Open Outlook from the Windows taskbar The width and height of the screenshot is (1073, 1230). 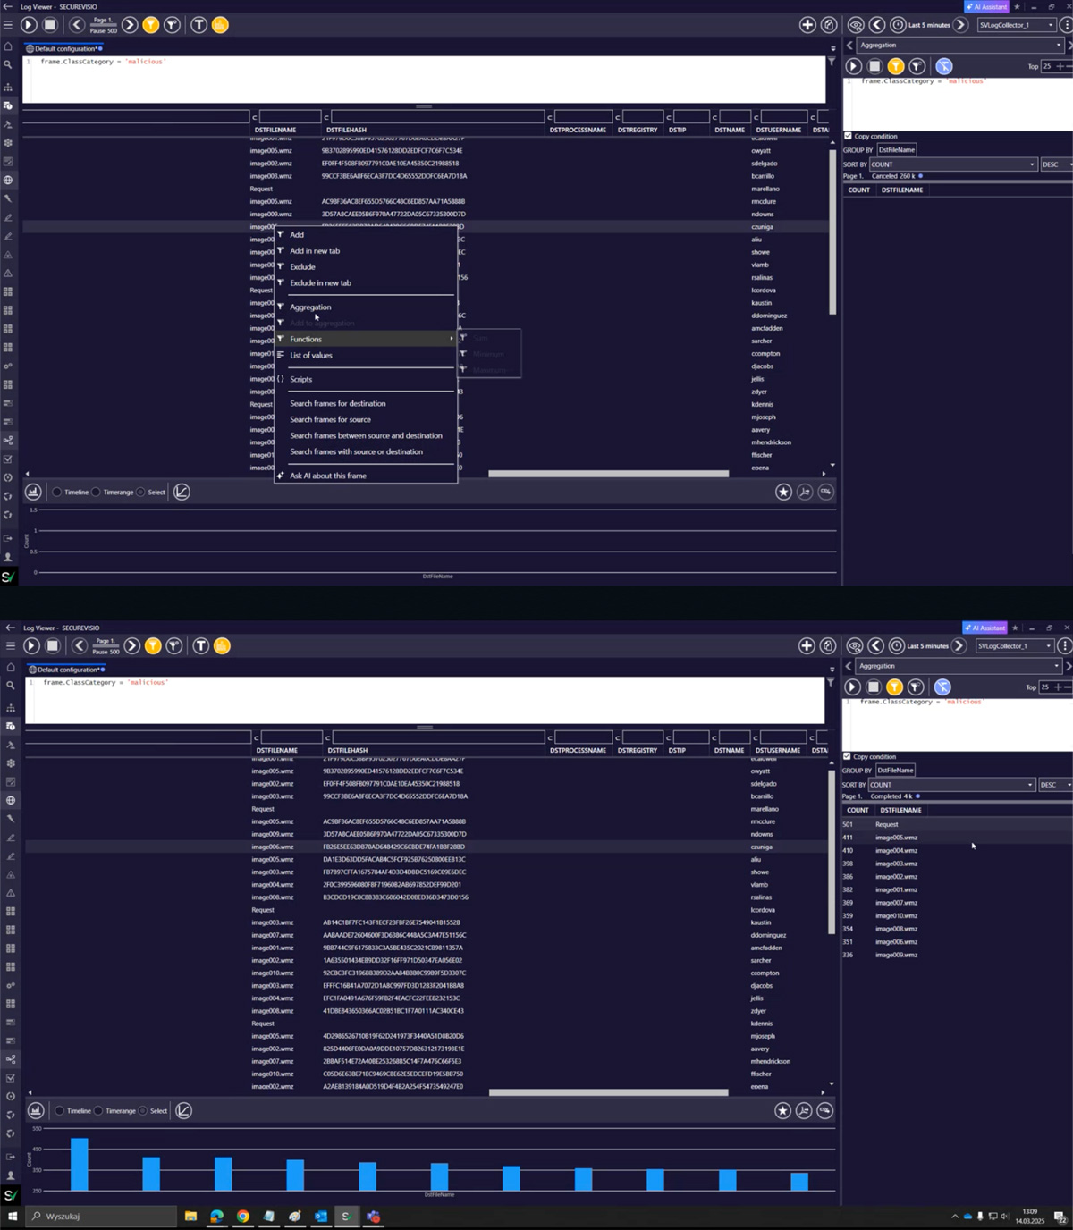(320, 1217)
